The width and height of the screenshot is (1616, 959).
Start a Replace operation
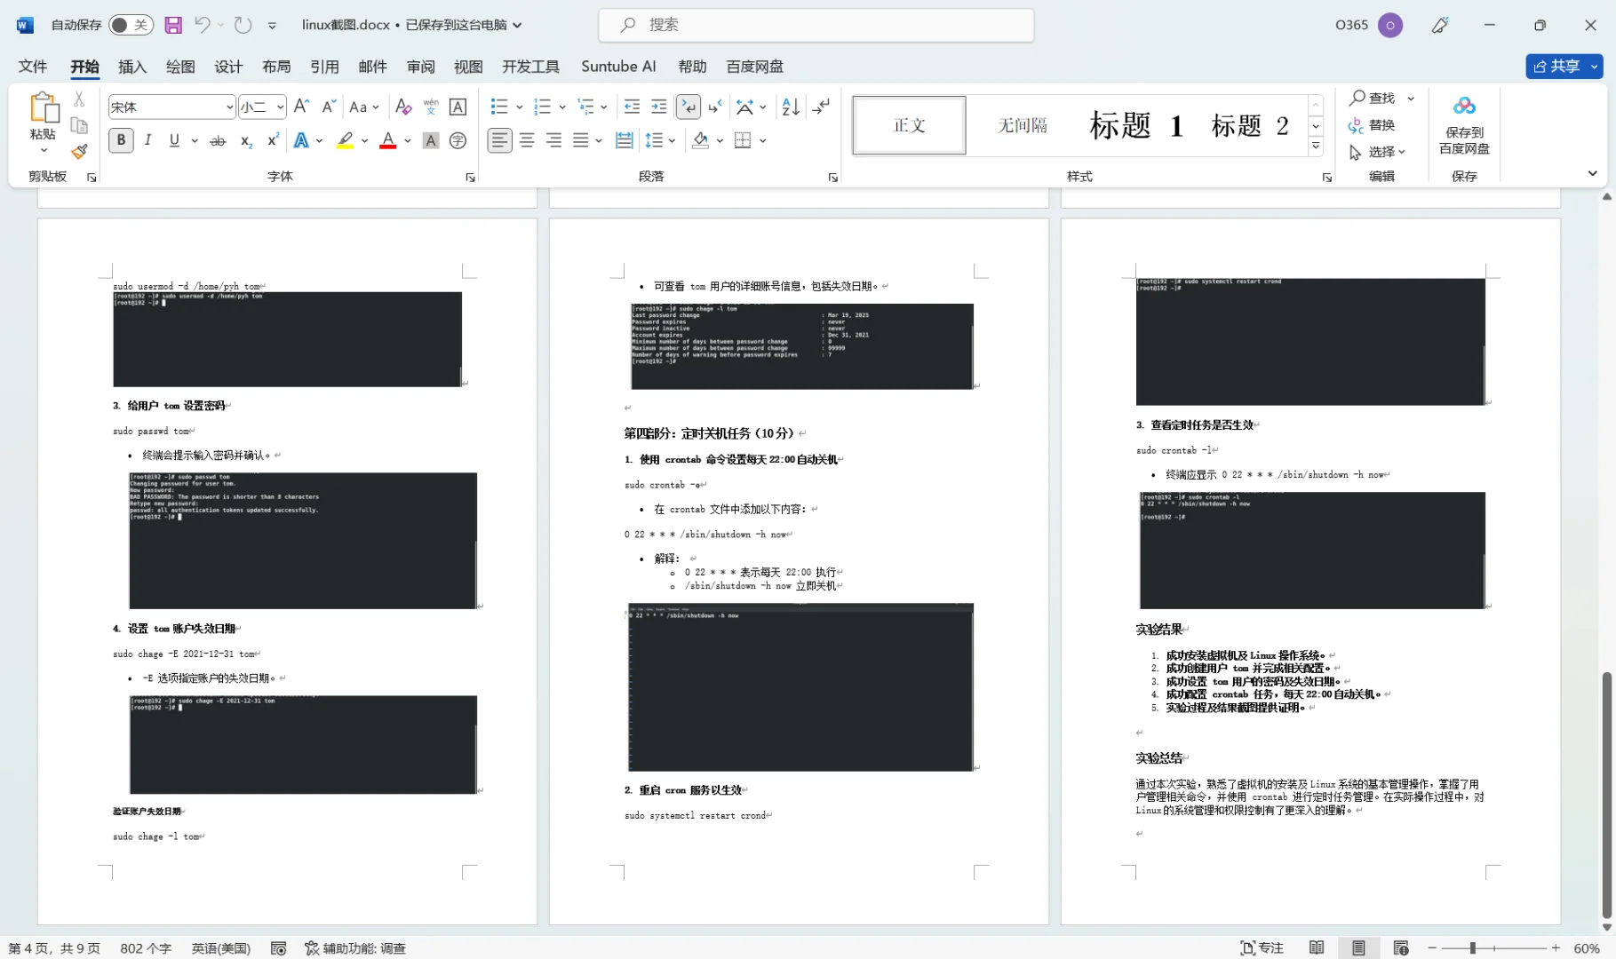[1375, 125]
